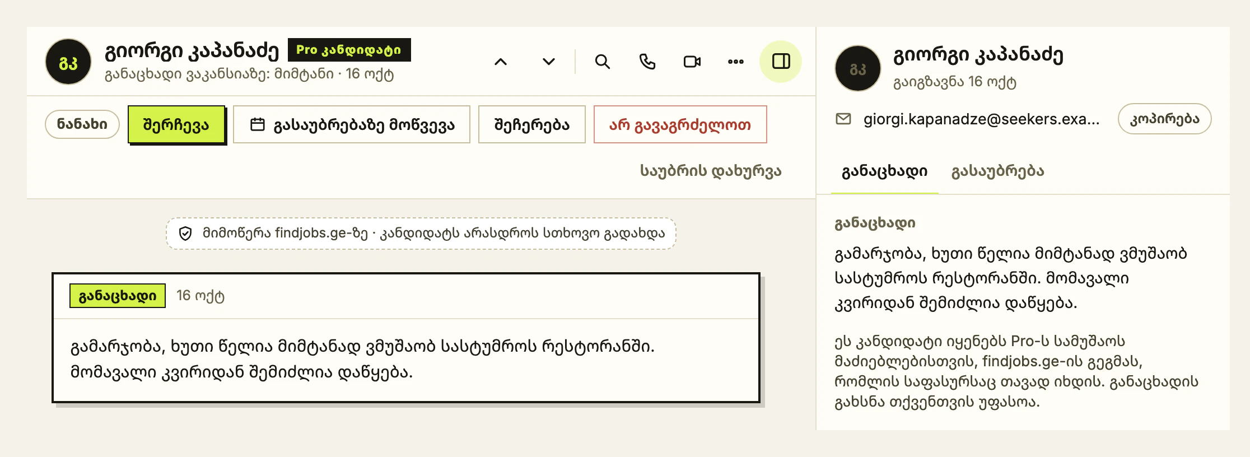The width and height of the screenshot is (1250, 457).
Task: Copy email with კოპირება button
Action: 1165,119
